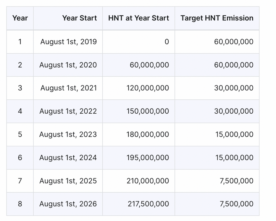
Task: Click the Target HNT Emission header
Action: tap(217, 18)
